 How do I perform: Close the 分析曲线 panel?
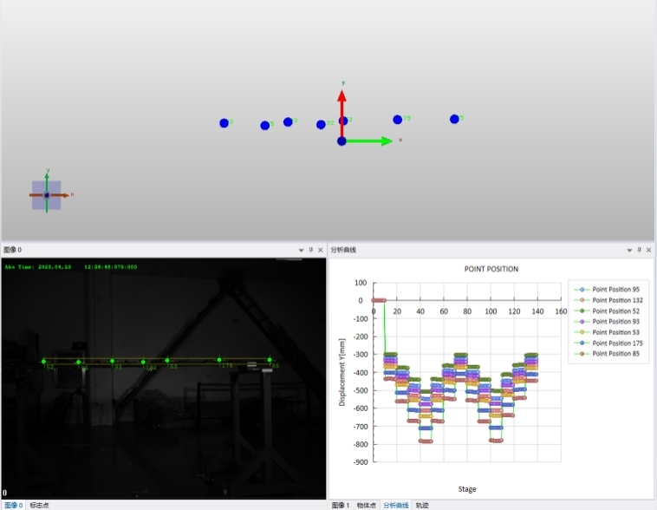pyautogui.click(x=649, y=250)
